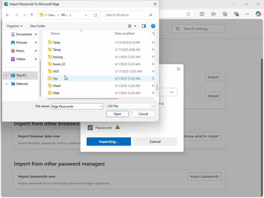Go forward in file dialog
The image size is (264, 198).
point(16,15)
